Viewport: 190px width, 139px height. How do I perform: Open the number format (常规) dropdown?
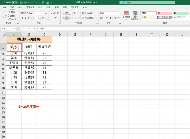[119, 13]
